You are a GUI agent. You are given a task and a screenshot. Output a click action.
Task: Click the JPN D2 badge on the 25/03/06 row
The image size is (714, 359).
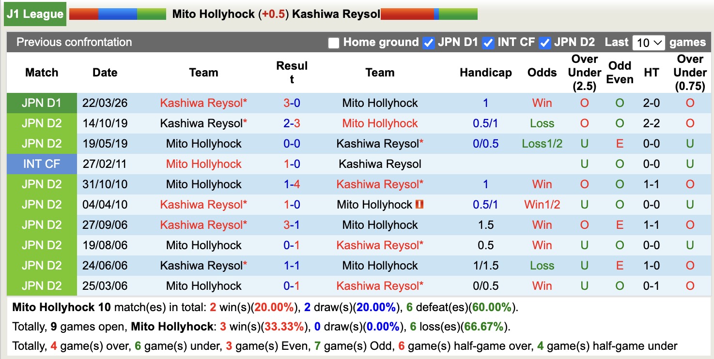[x=42, y=285]
